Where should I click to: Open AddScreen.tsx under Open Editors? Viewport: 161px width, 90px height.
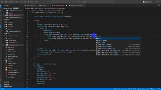(13, 11)
